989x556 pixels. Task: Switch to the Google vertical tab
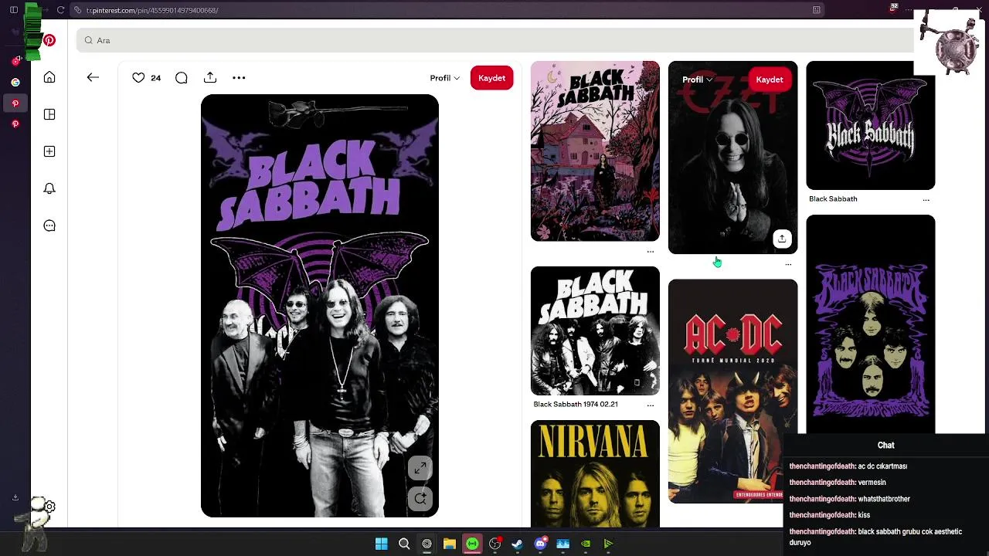(x=15, y=82)
